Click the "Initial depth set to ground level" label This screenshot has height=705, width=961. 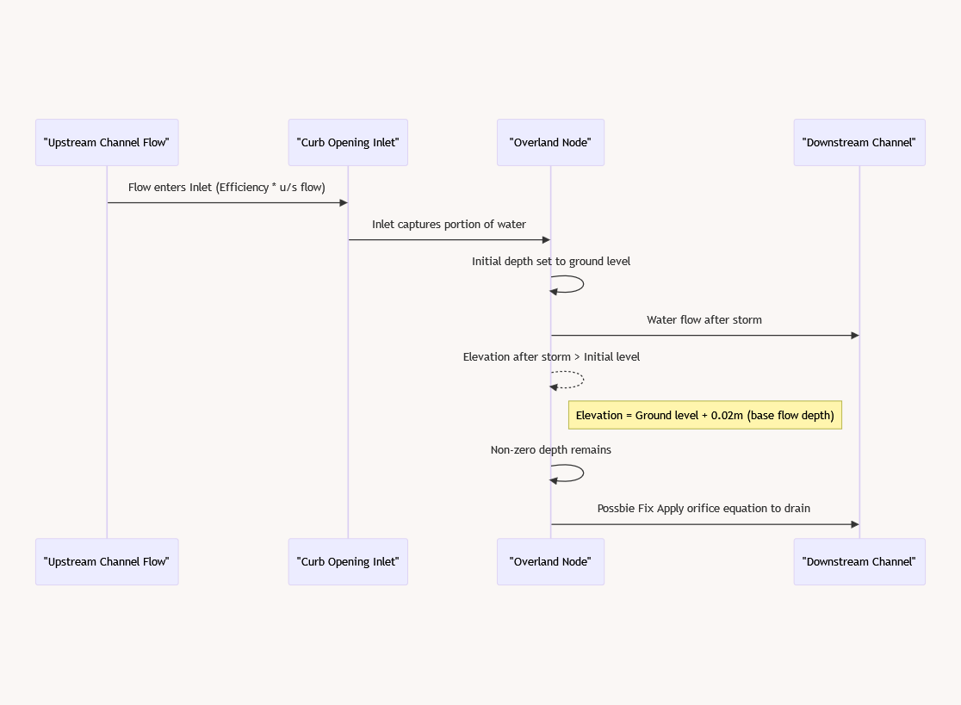[550, 261]
